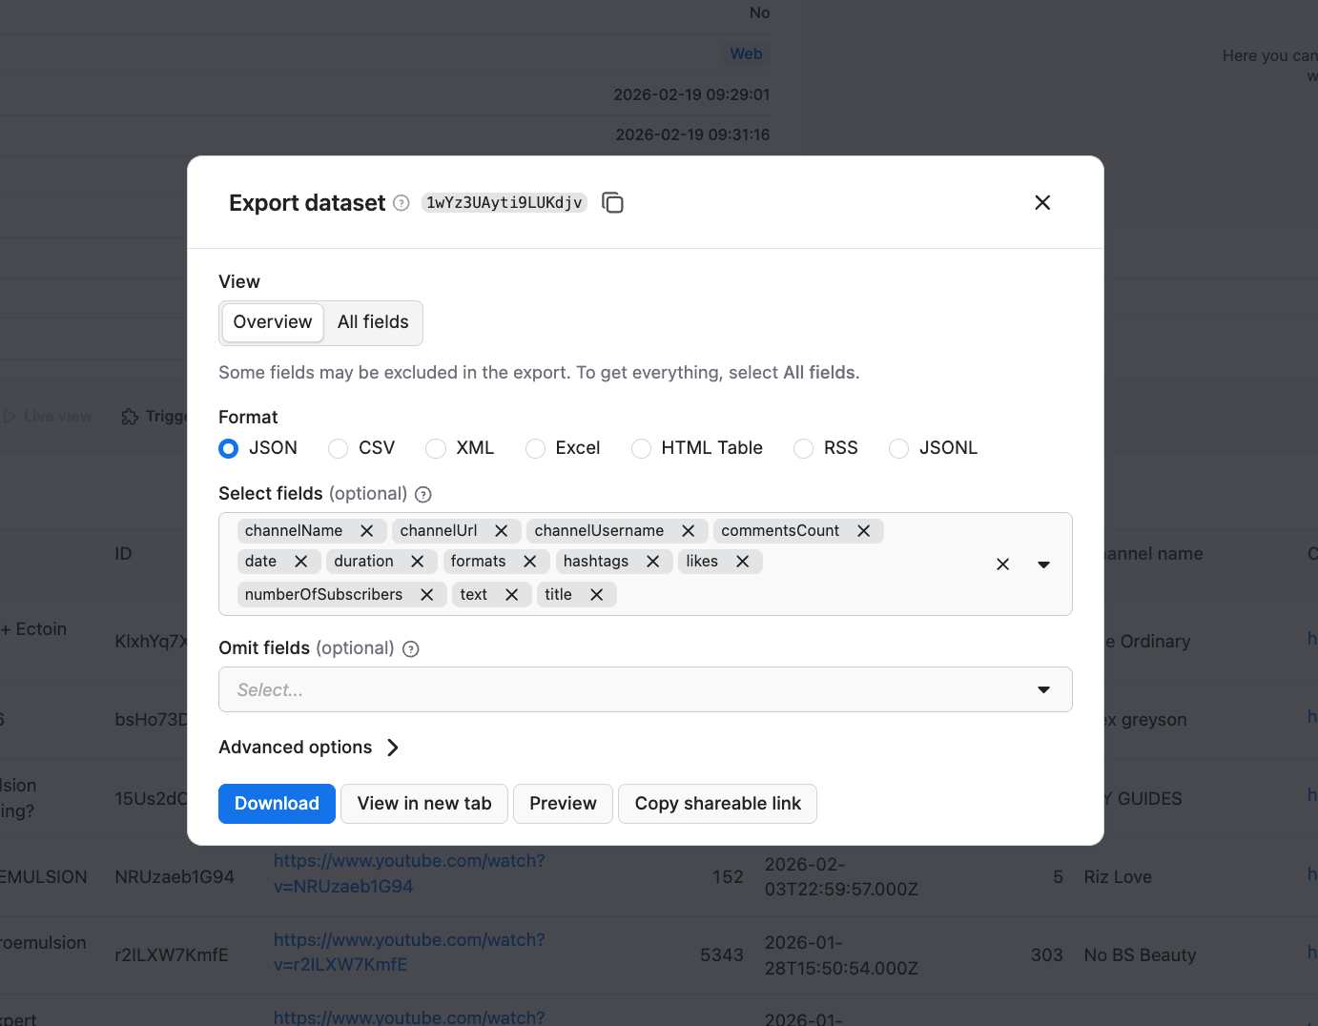The image size is (1318, 1026).
Task: Click the Copy shareable link button
Action: point(717,803)
